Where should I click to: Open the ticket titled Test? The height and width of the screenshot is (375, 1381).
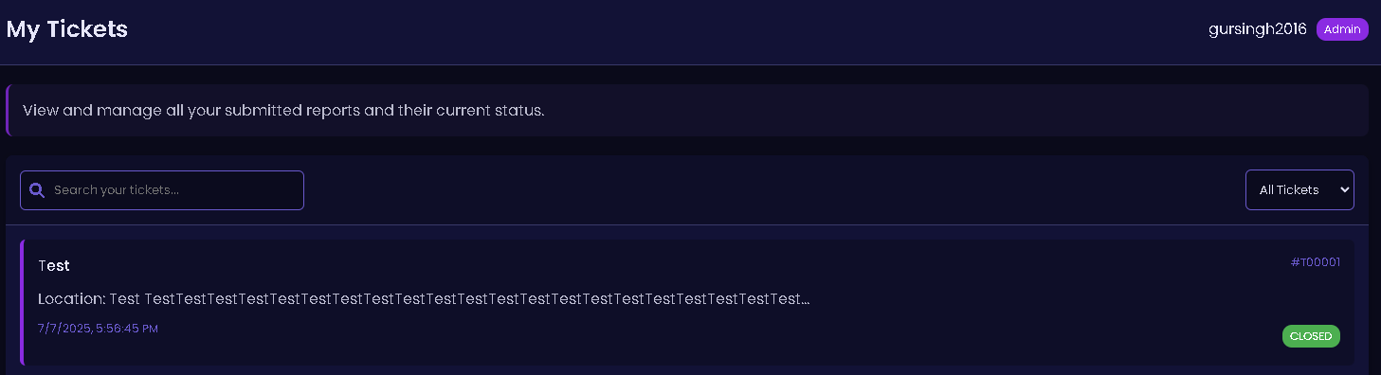click(54, 266)
